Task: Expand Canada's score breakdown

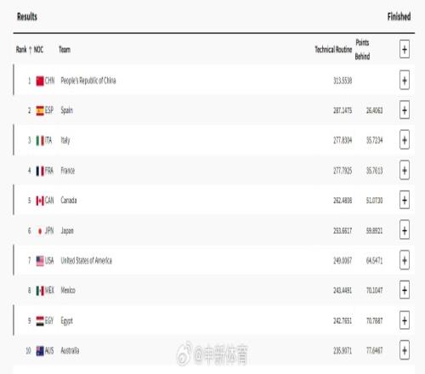Action: click(405, 200)
